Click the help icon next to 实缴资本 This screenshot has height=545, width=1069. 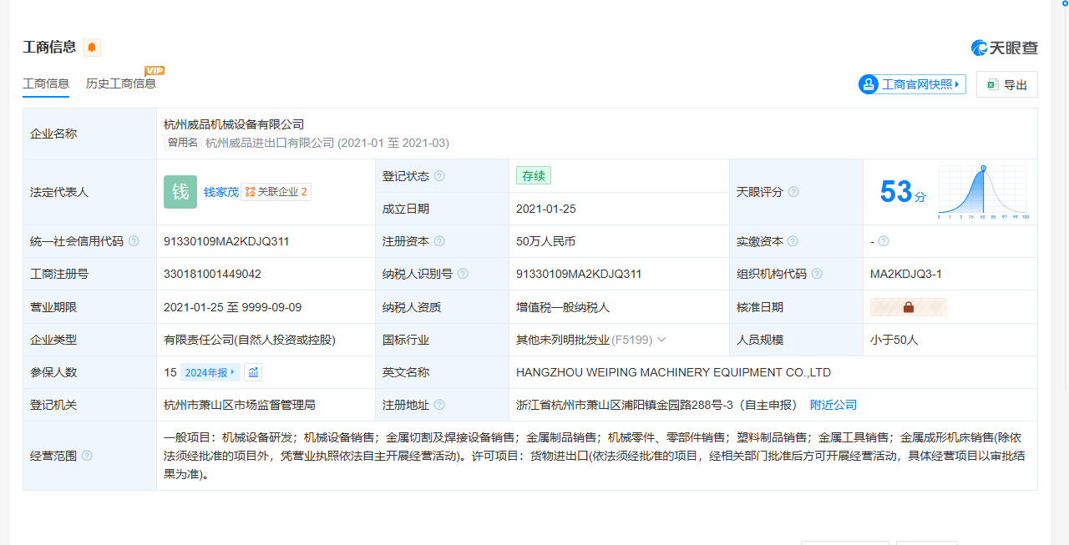(793, 241)
